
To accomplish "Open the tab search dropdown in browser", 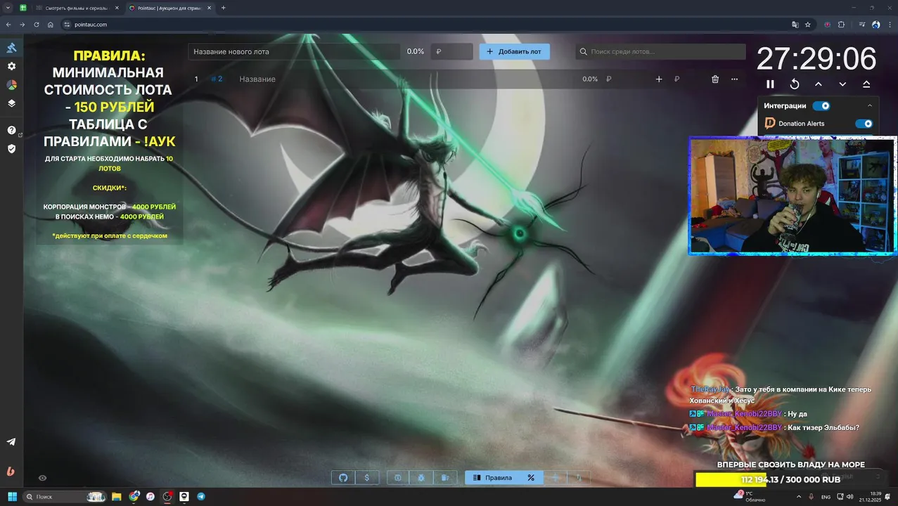I will click(8, 8).
